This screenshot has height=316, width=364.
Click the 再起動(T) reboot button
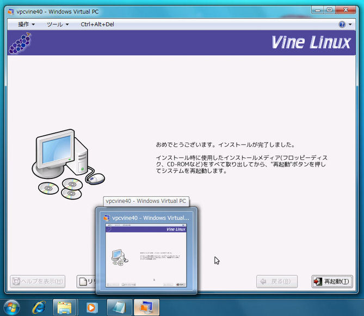click(x=332, y=281)
